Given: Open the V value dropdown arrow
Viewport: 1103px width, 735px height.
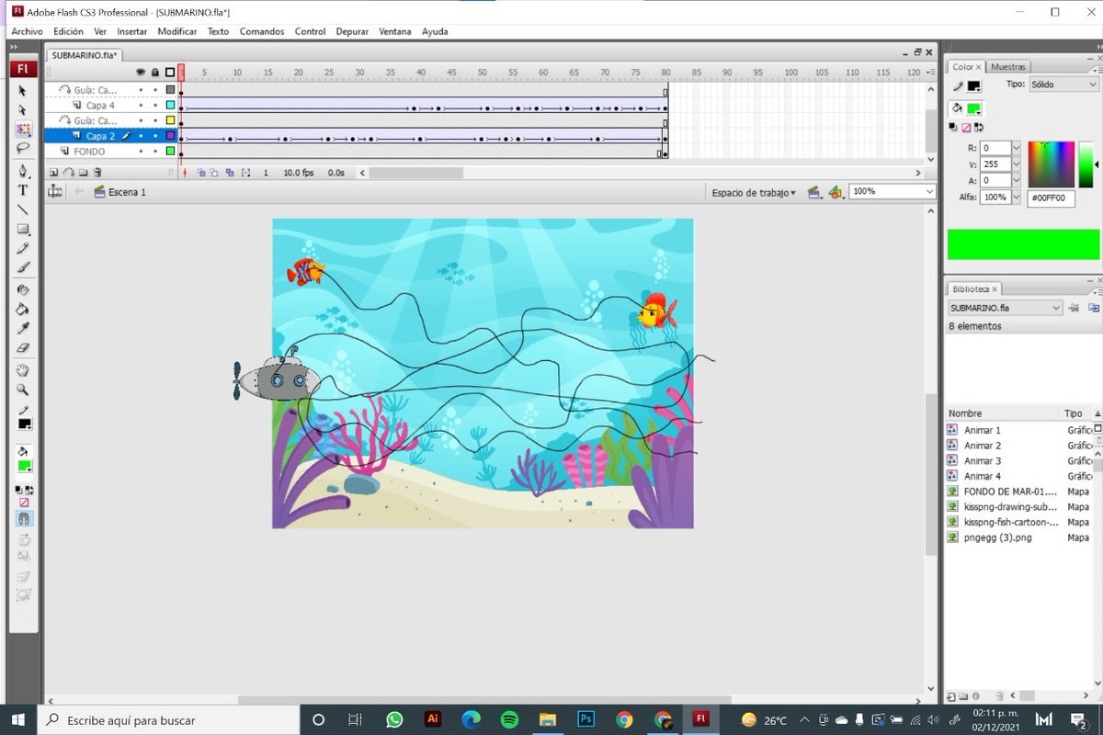Looking at the screenshot, I should point(1016,164).
